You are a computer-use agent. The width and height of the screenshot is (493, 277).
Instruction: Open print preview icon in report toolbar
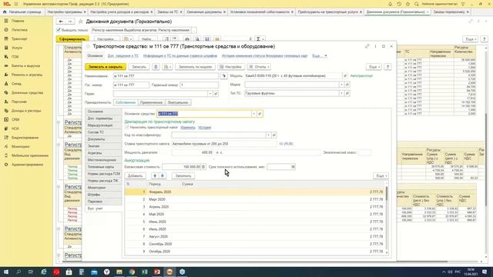click(x=197, y=39)
